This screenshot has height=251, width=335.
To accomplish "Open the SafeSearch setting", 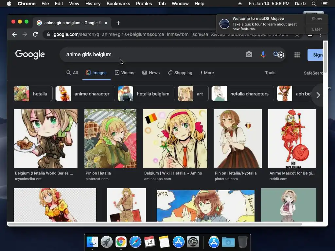I will pos(313,73).
